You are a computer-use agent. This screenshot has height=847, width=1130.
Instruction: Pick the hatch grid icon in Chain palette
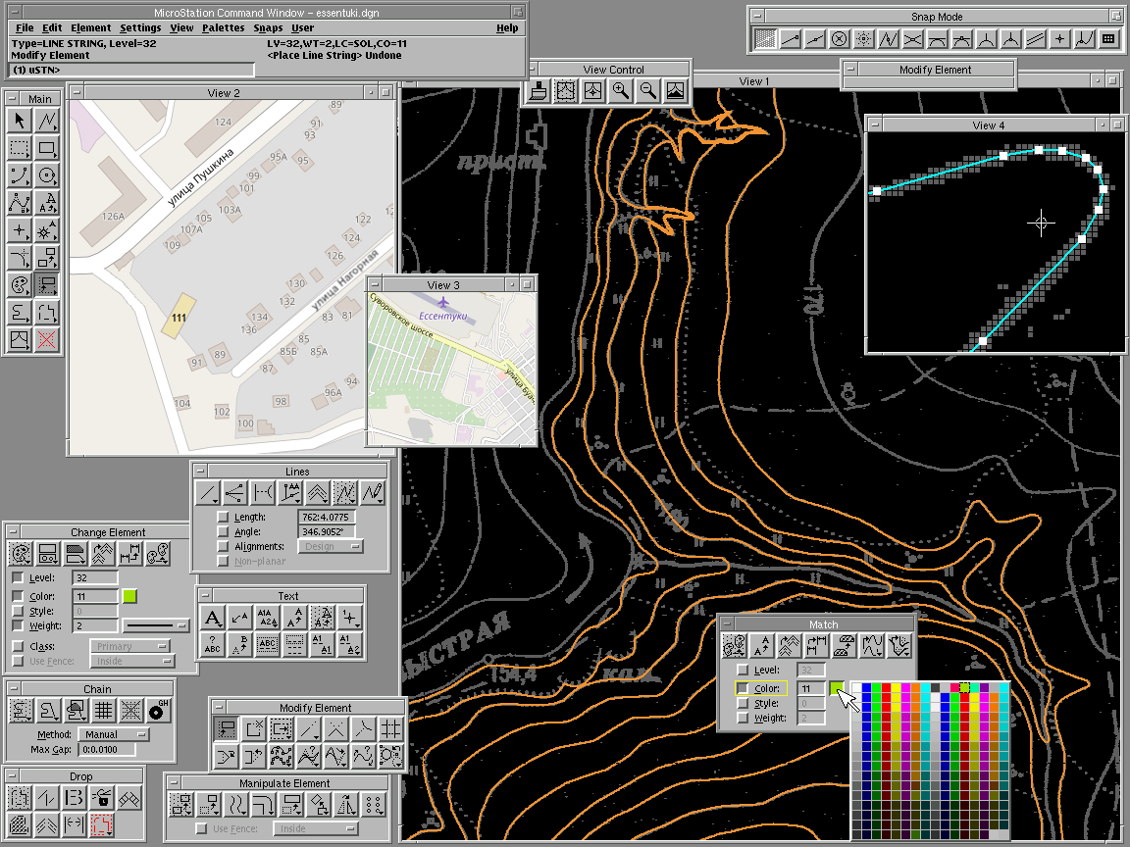[102, 710]
